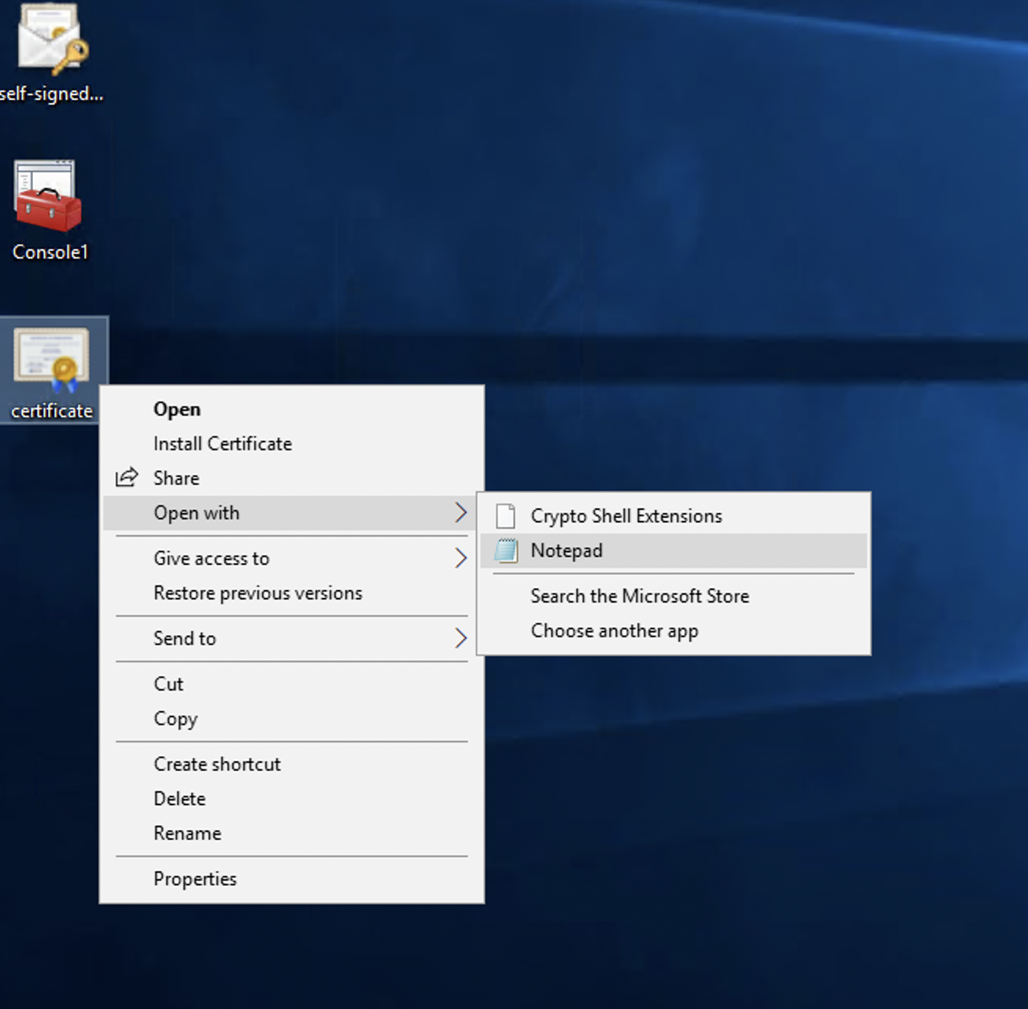1028x1009 pixels.
Task: Click Search the Microsoft Store
Action: (x=640, y=596)
